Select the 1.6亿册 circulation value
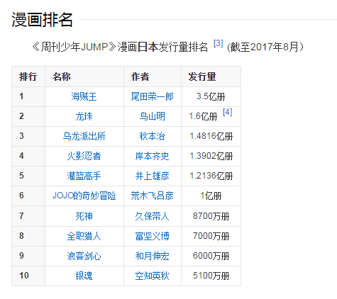337x299 pixels. [203, 116]
